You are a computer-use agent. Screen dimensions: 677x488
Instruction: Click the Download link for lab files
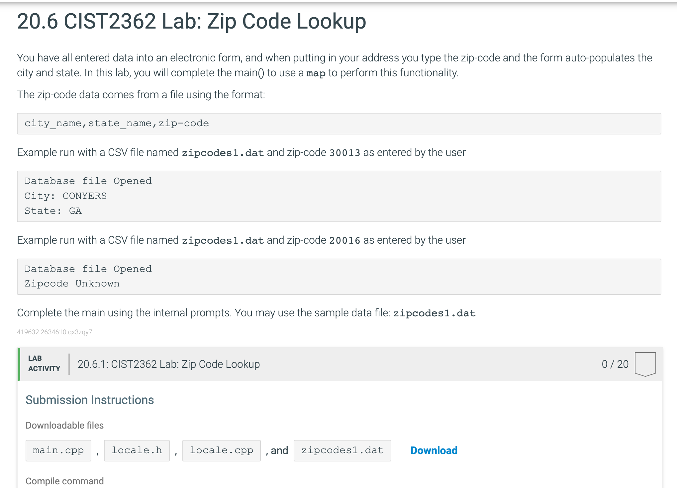point(434,450)
